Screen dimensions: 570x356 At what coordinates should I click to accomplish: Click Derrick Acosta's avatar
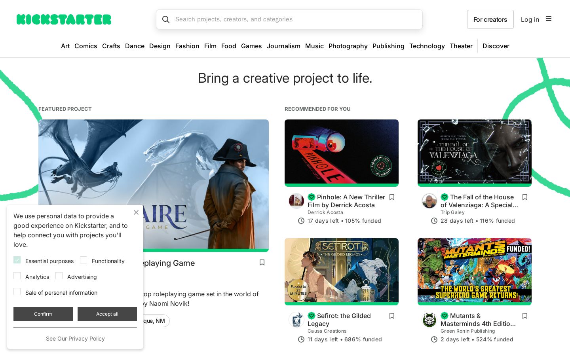click(296, 201)
